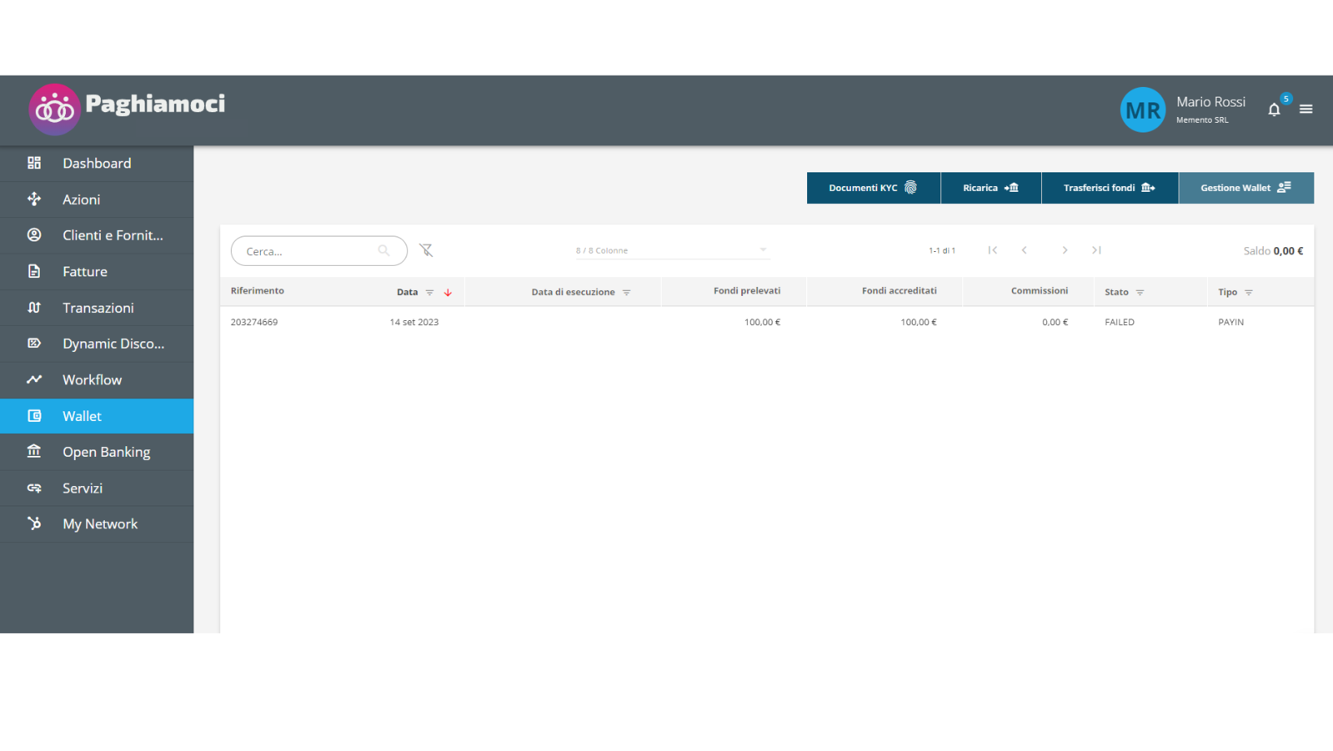Open the Tipo column filter
Screen dimensions: 1333x751
coord(1248,293)
